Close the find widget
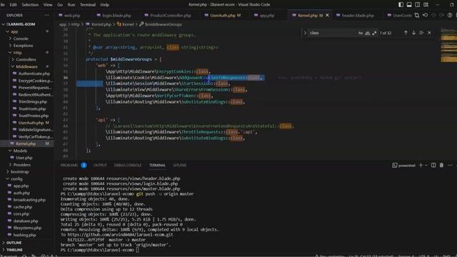The height and width of the screenshot is (257, 457). (x=429, y=33)
